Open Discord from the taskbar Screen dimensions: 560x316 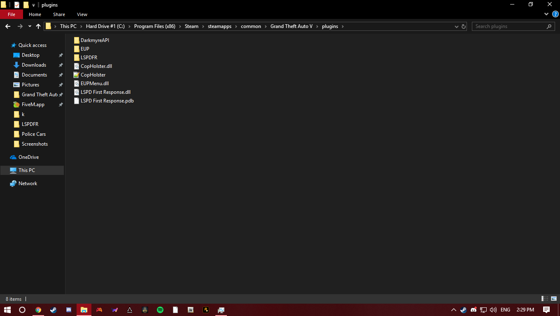pyautogui.click(x=69, y=310)
